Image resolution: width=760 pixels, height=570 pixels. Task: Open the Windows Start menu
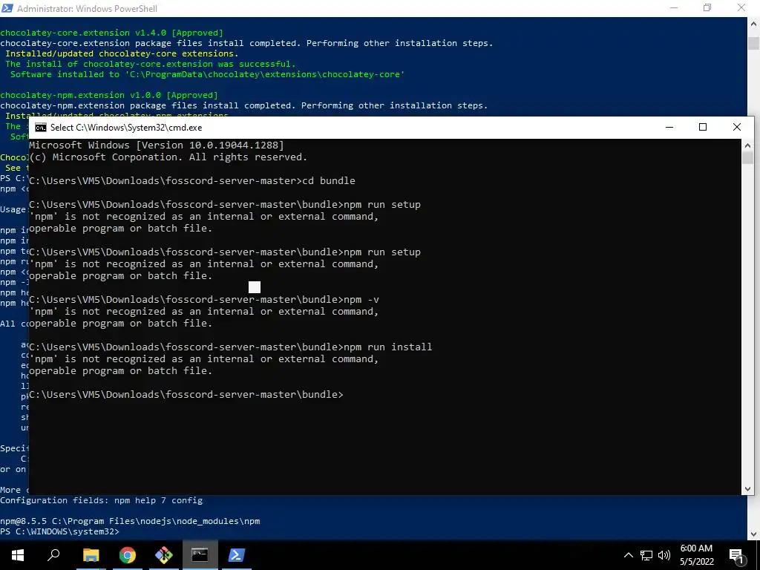point(18,555)
